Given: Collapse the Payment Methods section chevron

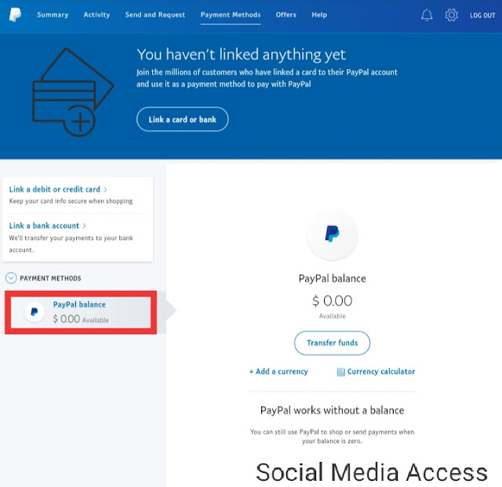Looking at the screenshot, I should pos(11,278).
